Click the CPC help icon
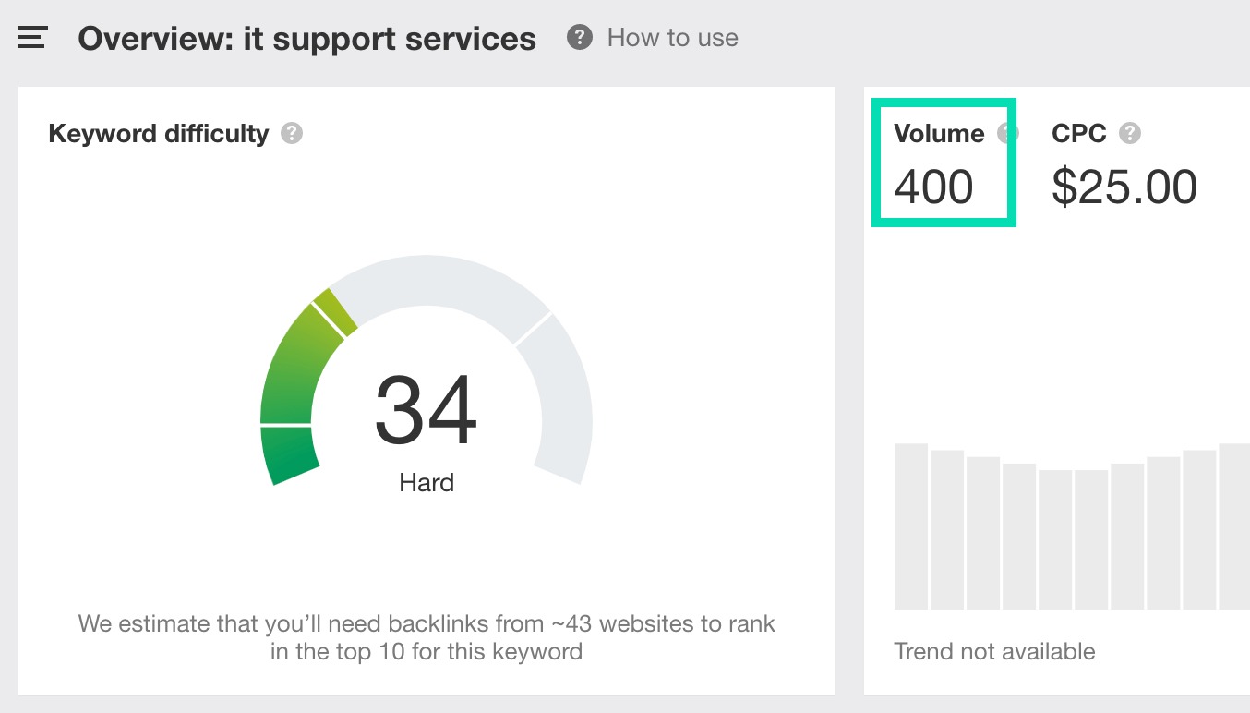This screenshot has height=713, width=1250. (1130, 134)
